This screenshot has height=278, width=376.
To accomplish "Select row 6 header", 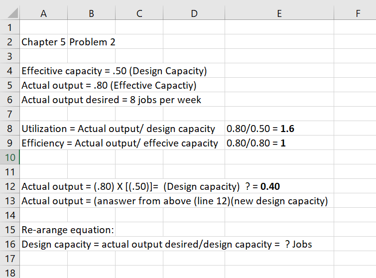I will [x=9, y=100].
